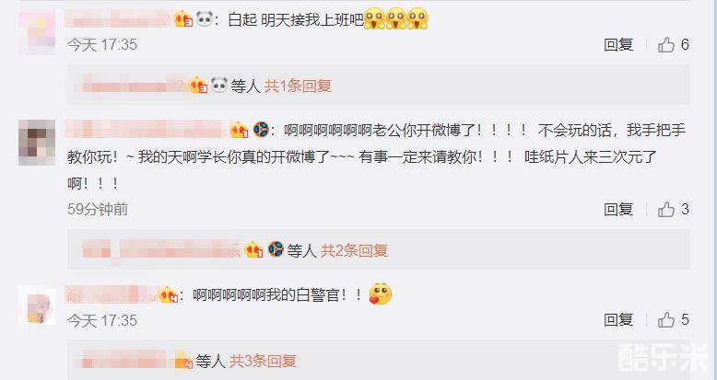Click the heart emoji in the 白警官 comment
The width and height of the screenshot is (717, 380).
tap(381, 294)
